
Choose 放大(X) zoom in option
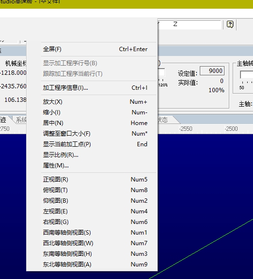[x=95, y=102]
